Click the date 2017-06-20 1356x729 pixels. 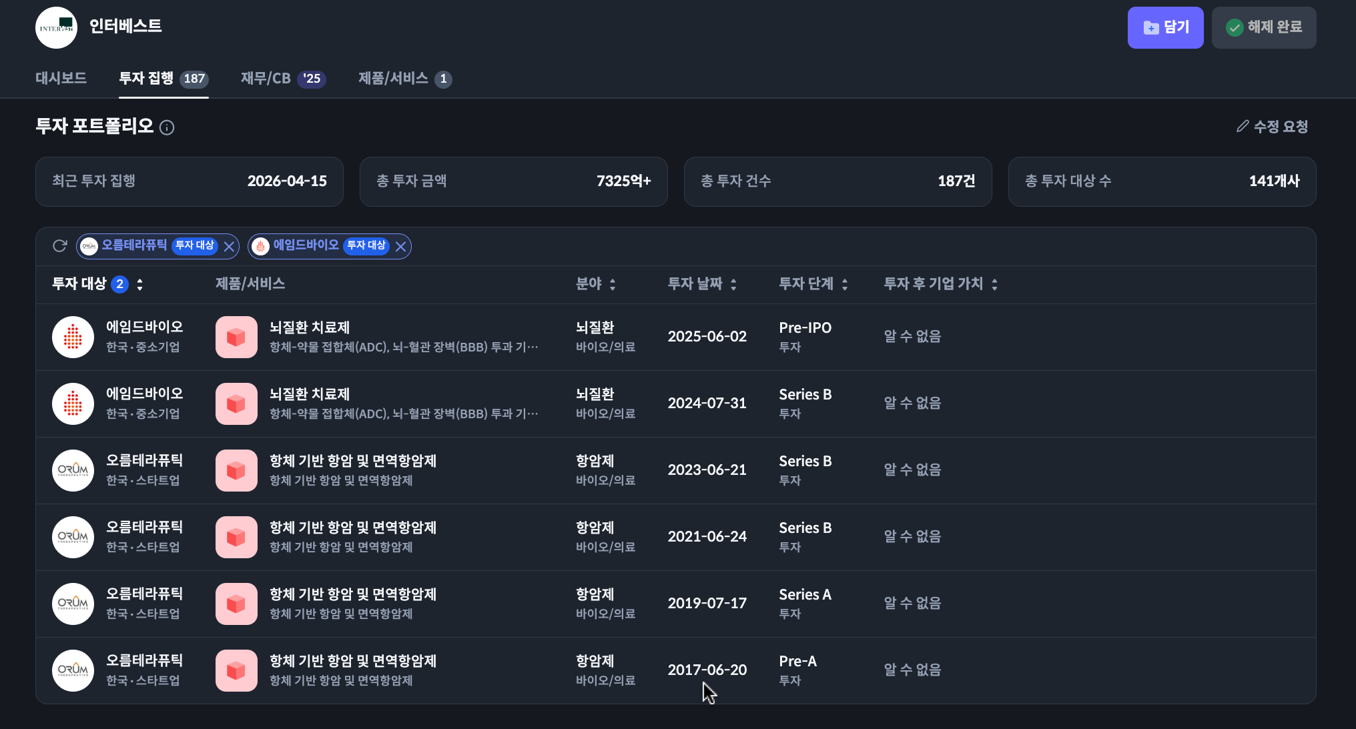(707, 670)
